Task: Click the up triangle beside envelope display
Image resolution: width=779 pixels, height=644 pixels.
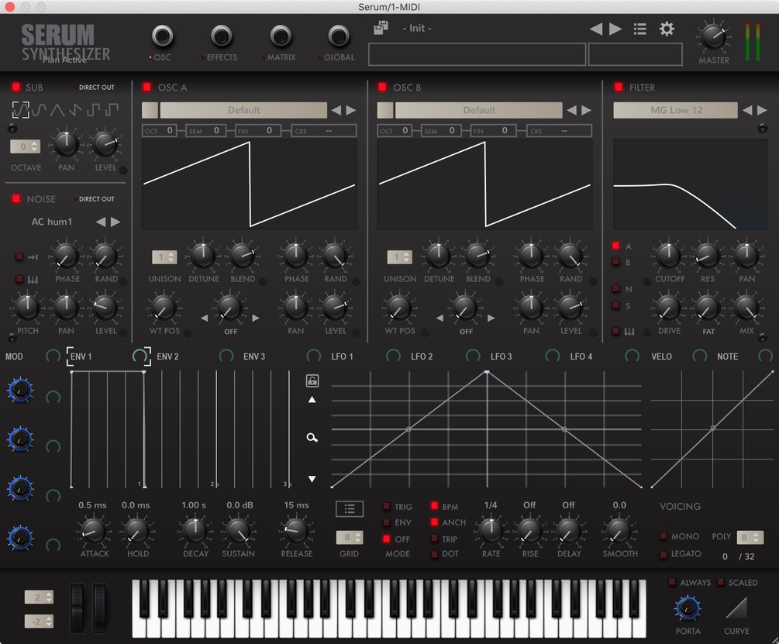Action: coord(312,400)
